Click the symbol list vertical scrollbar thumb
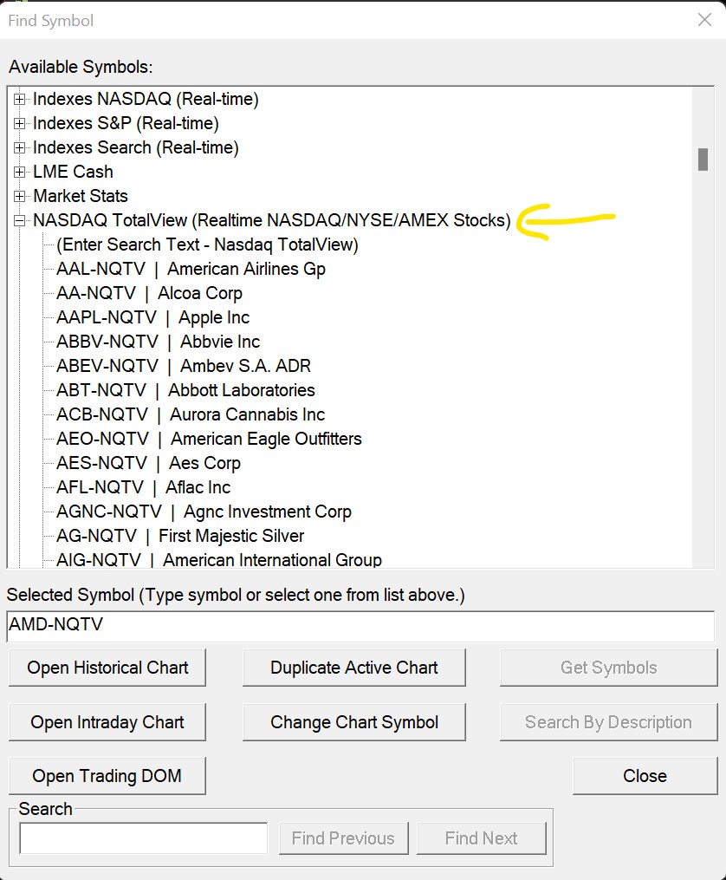Image resolution: width=726 pixels, height=880 pixels. pyautogui.click(x=703, y=160)
